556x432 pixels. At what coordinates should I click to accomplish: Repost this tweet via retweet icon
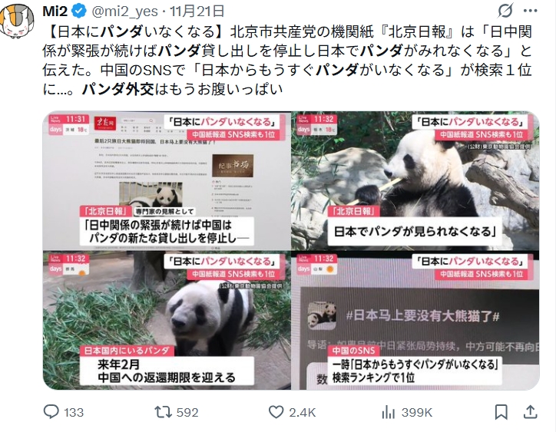[163, 412]
